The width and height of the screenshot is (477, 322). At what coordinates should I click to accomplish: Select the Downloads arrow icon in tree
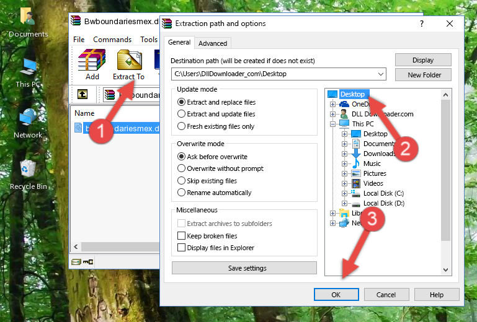point(355,154)
